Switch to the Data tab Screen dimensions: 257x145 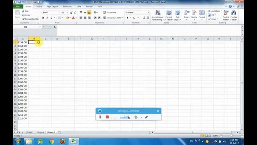click(79, 6)
